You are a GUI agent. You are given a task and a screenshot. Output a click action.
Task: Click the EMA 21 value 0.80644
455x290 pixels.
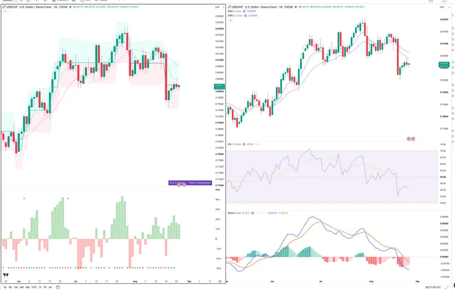253,16
